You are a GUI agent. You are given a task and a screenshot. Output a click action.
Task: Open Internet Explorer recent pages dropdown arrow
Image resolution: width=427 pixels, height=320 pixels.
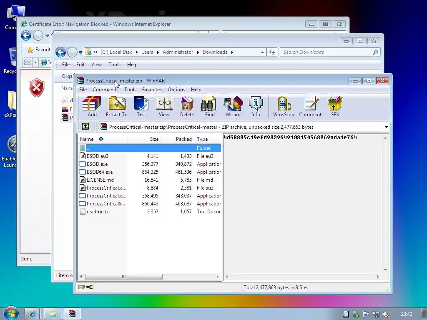(x=48, y=36)
